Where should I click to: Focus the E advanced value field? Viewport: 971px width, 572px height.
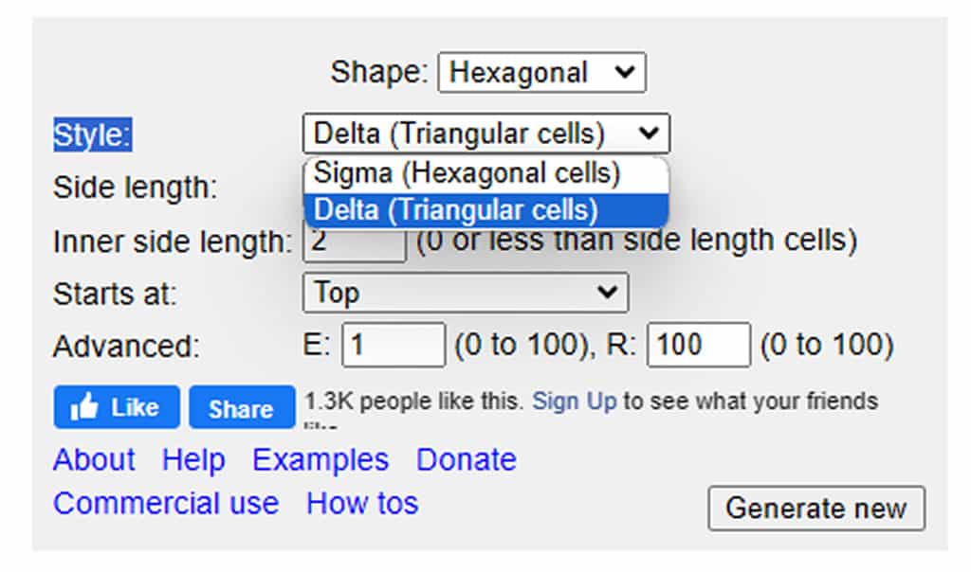[394, 345]
